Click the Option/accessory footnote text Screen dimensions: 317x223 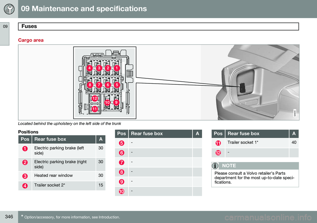[x=71, y=217]
